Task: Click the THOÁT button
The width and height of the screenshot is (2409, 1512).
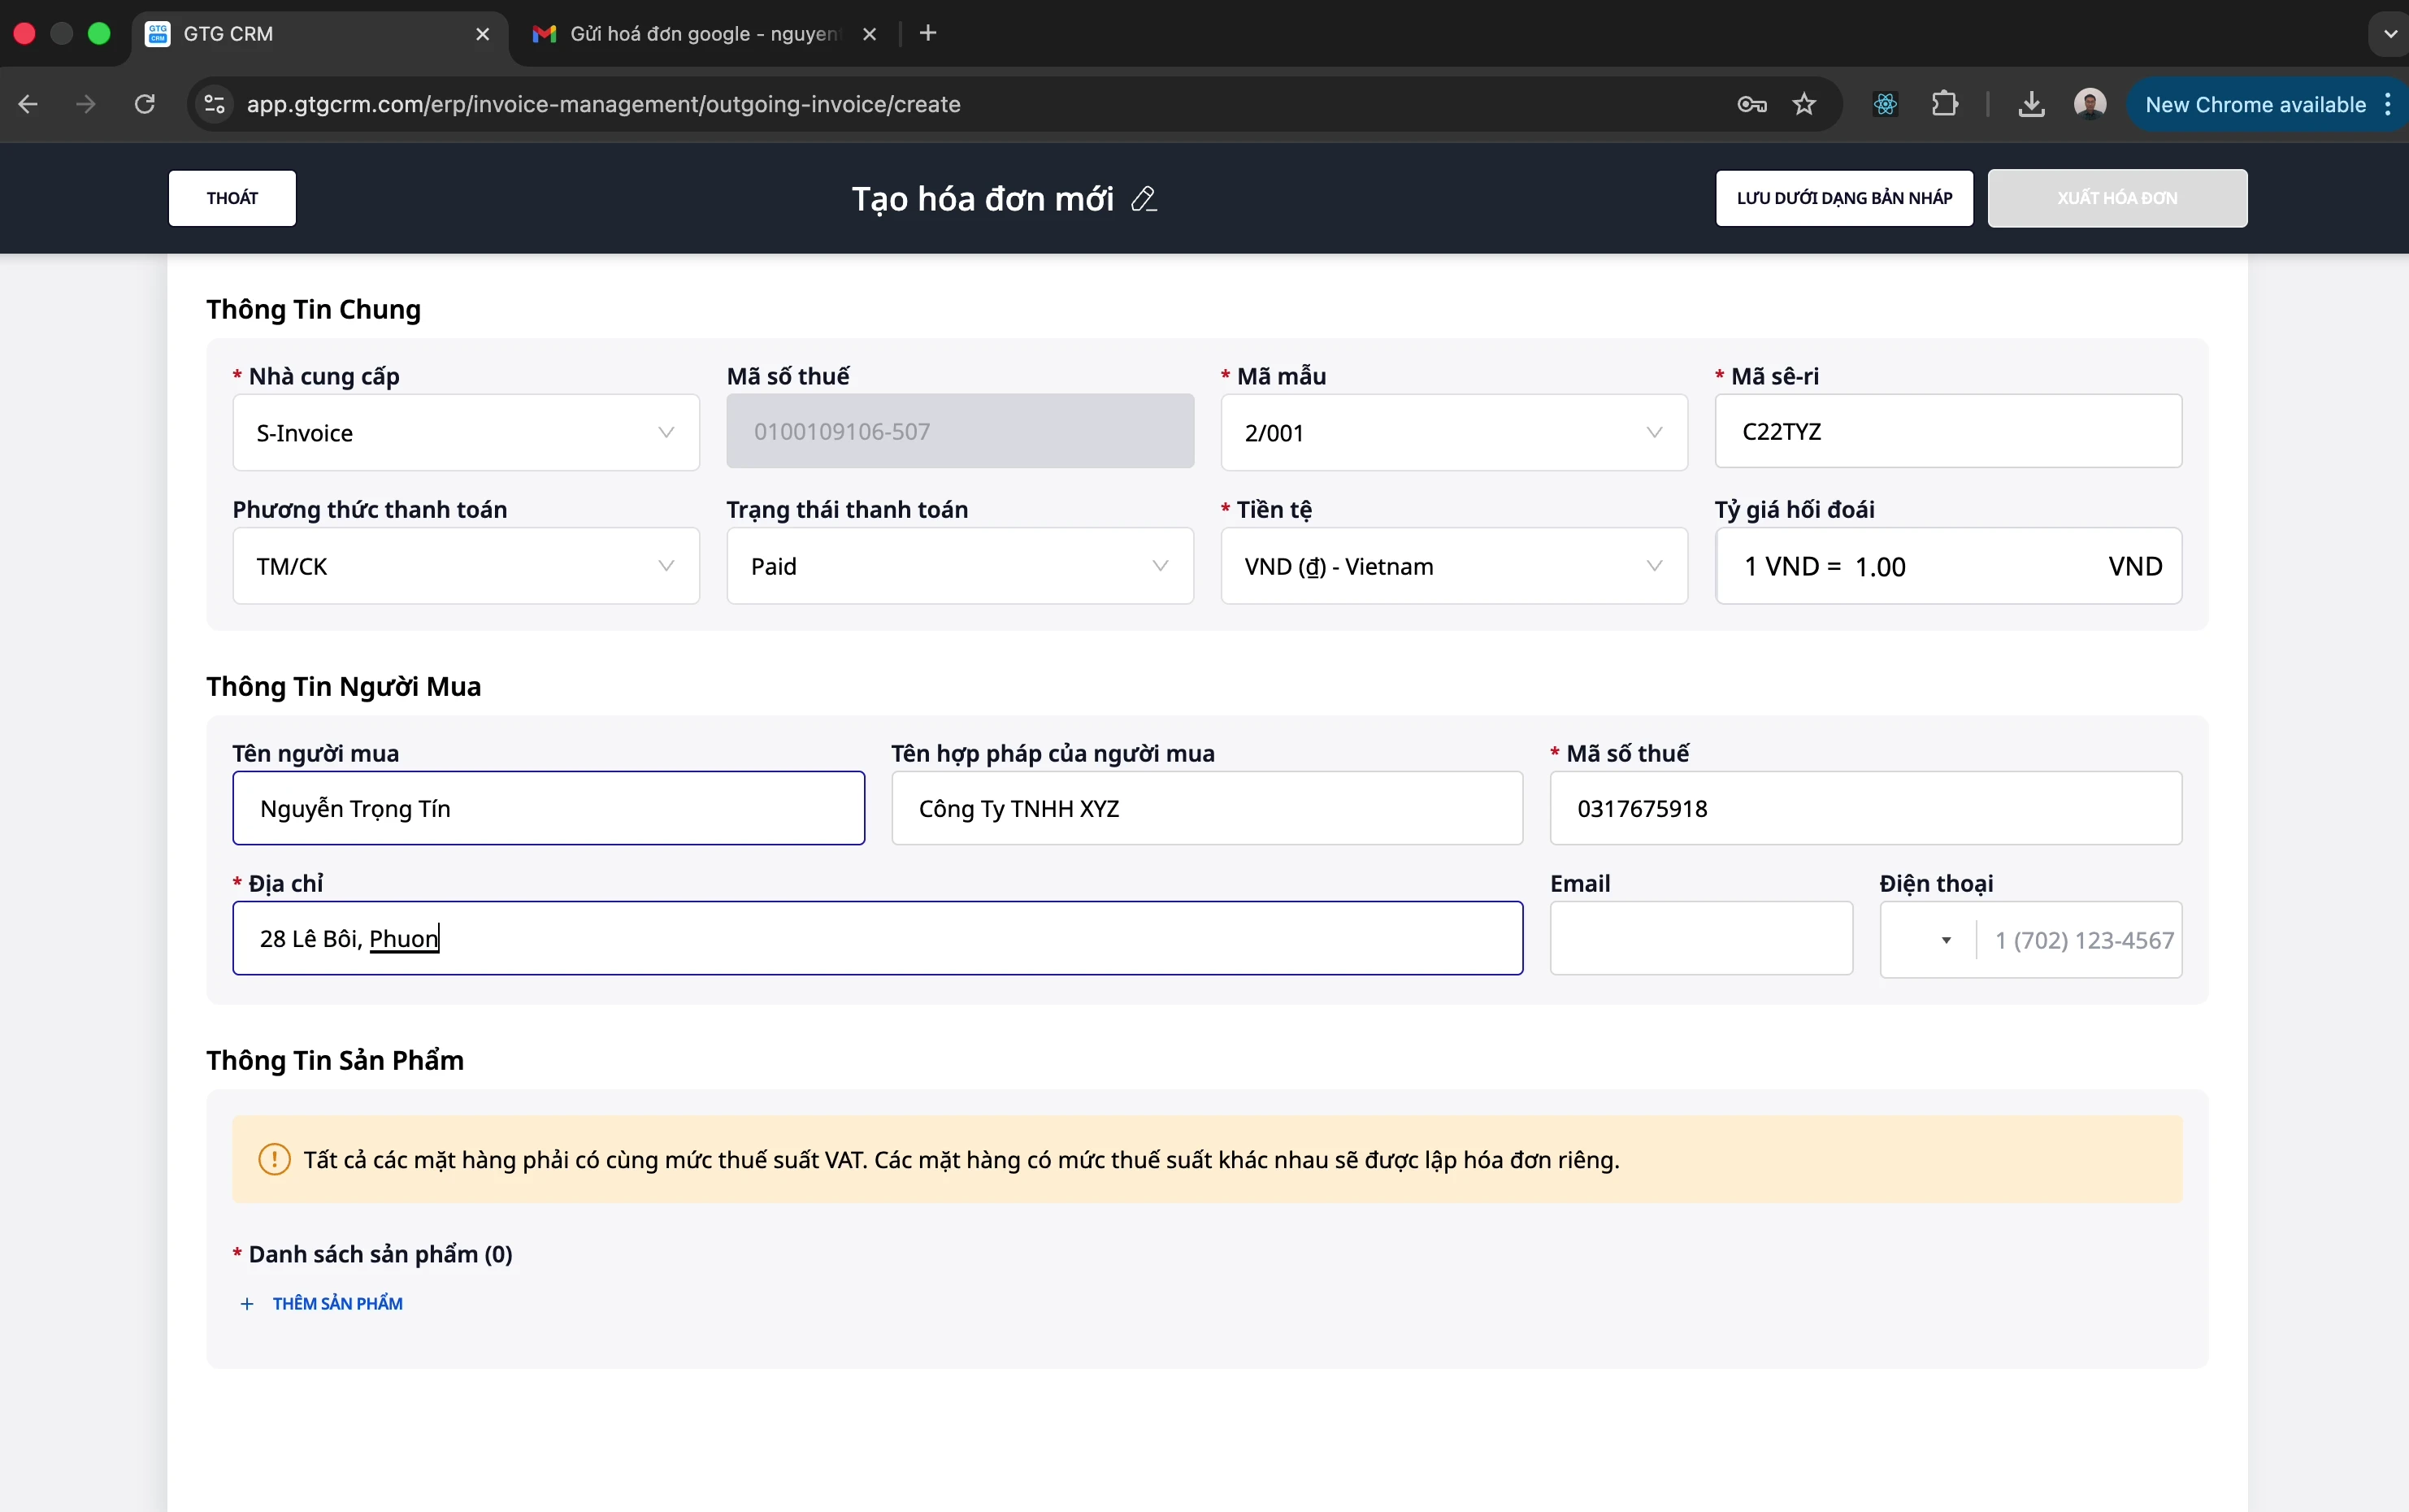Action: coord(232,198)
